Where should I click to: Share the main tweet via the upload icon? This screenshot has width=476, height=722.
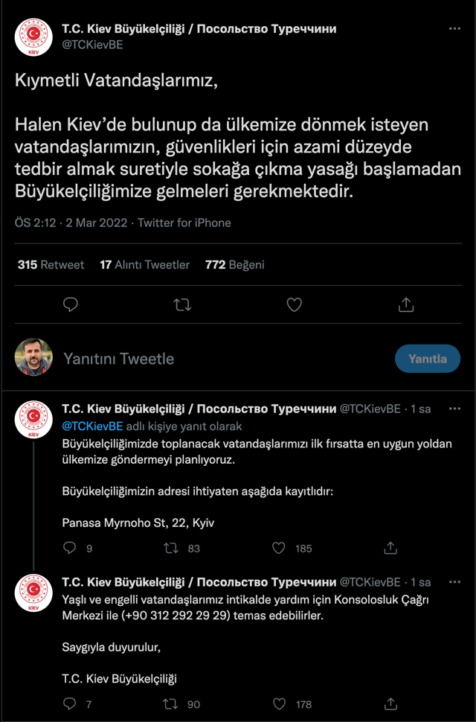coord(406,304)
